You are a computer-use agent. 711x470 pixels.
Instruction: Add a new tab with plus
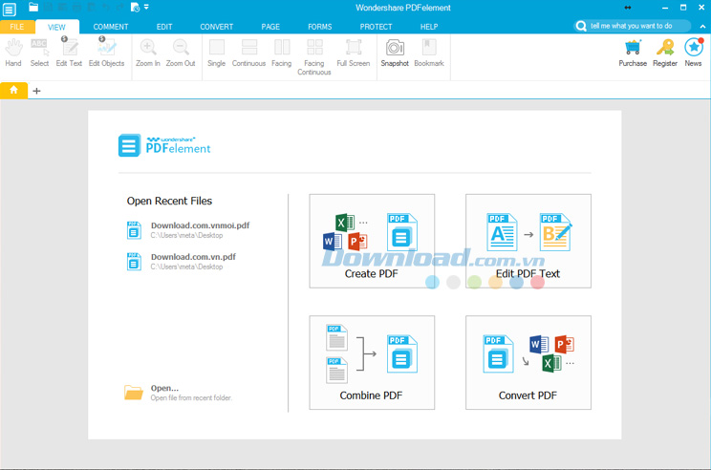[36, 91]
